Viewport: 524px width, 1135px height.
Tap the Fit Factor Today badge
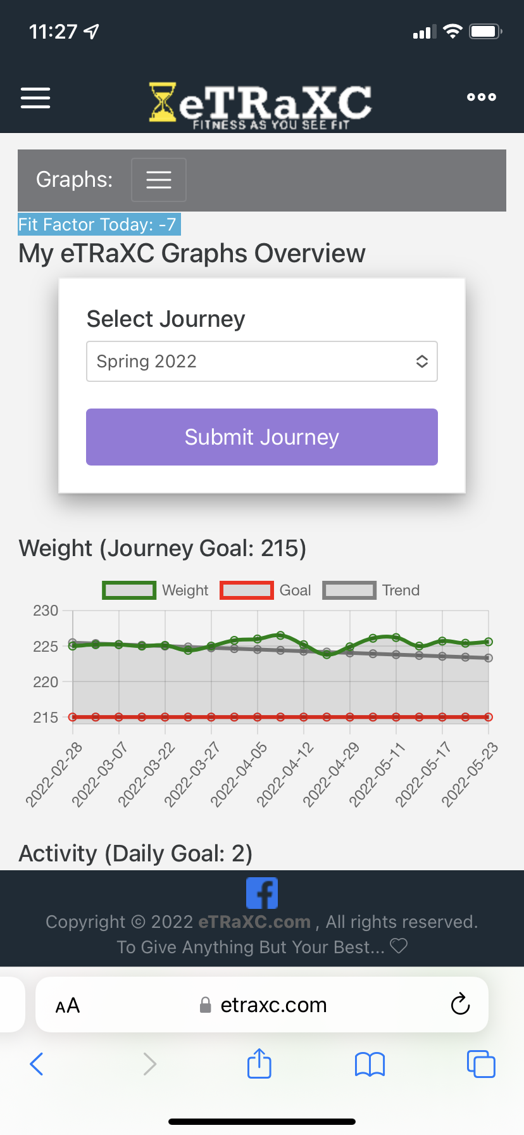(99, 224)
